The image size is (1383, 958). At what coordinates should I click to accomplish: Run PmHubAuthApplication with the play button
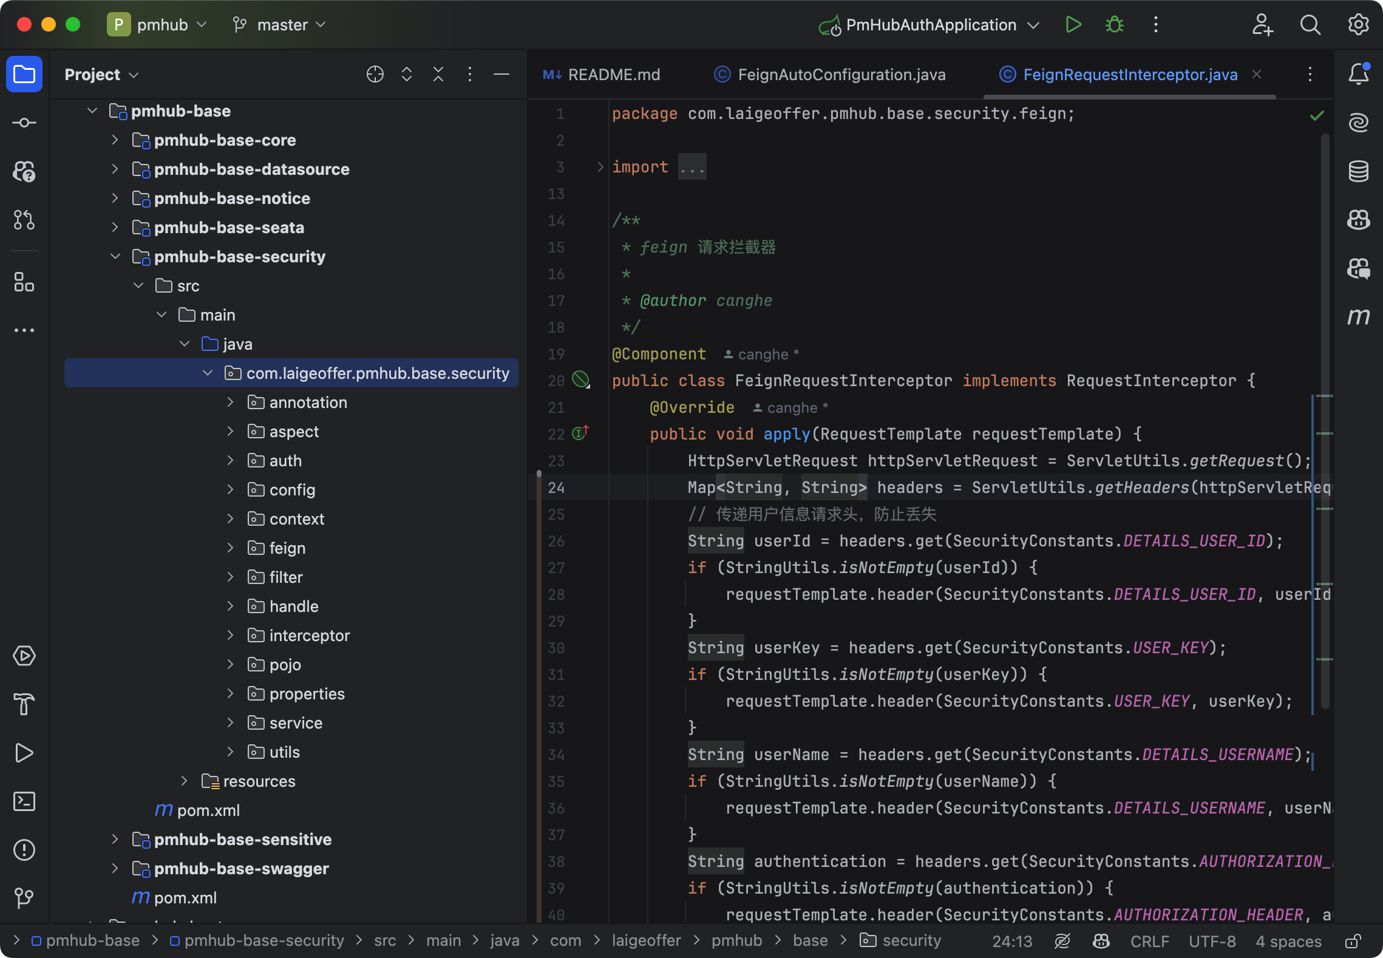click(x=1073, y=25)
